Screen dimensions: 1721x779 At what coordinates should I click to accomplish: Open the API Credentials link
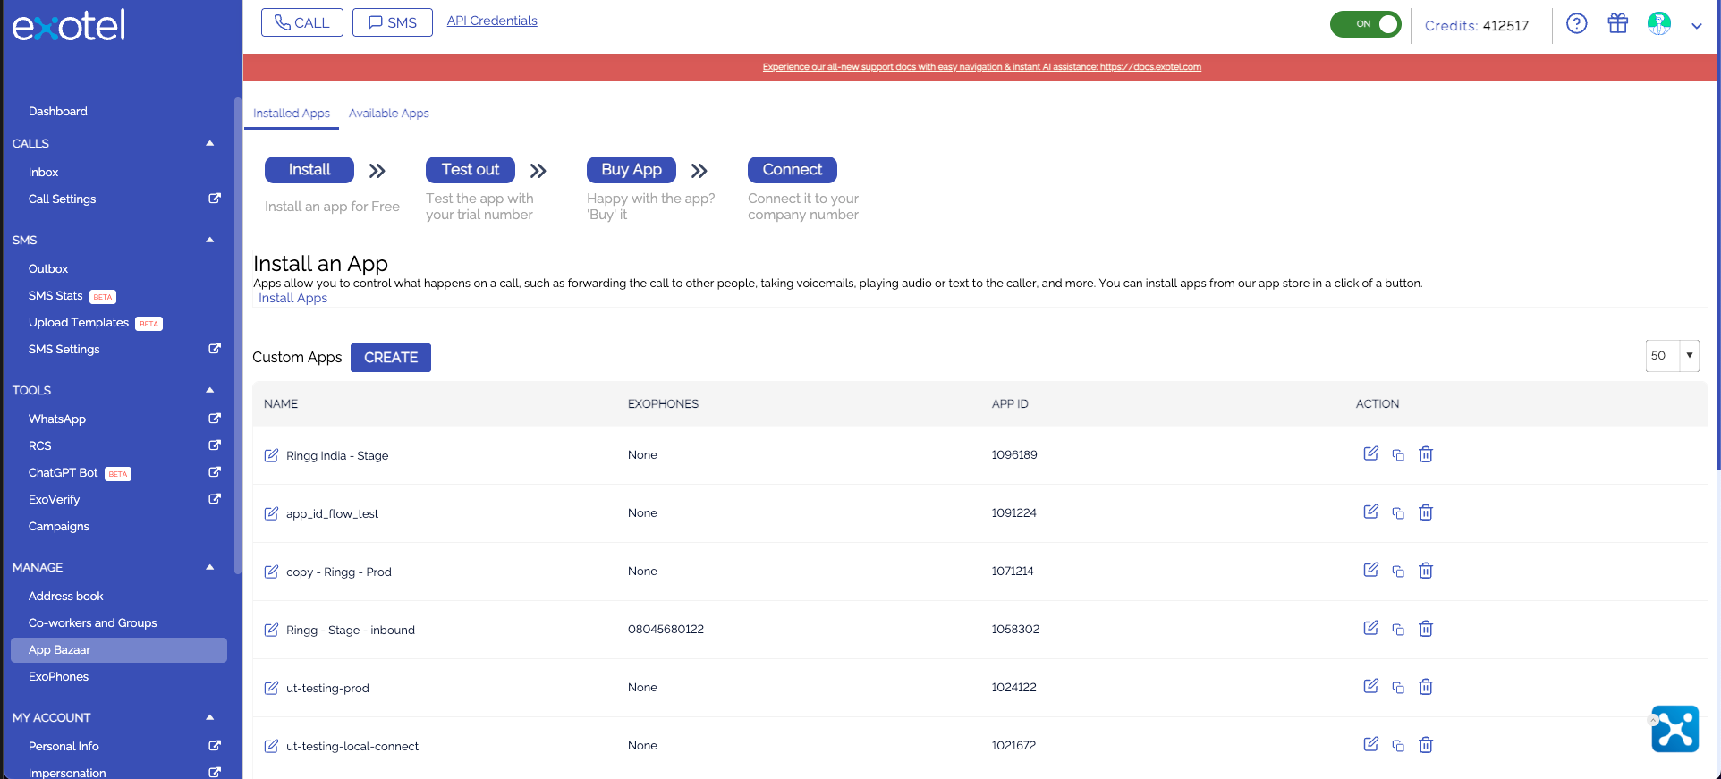tap(492, 21)
